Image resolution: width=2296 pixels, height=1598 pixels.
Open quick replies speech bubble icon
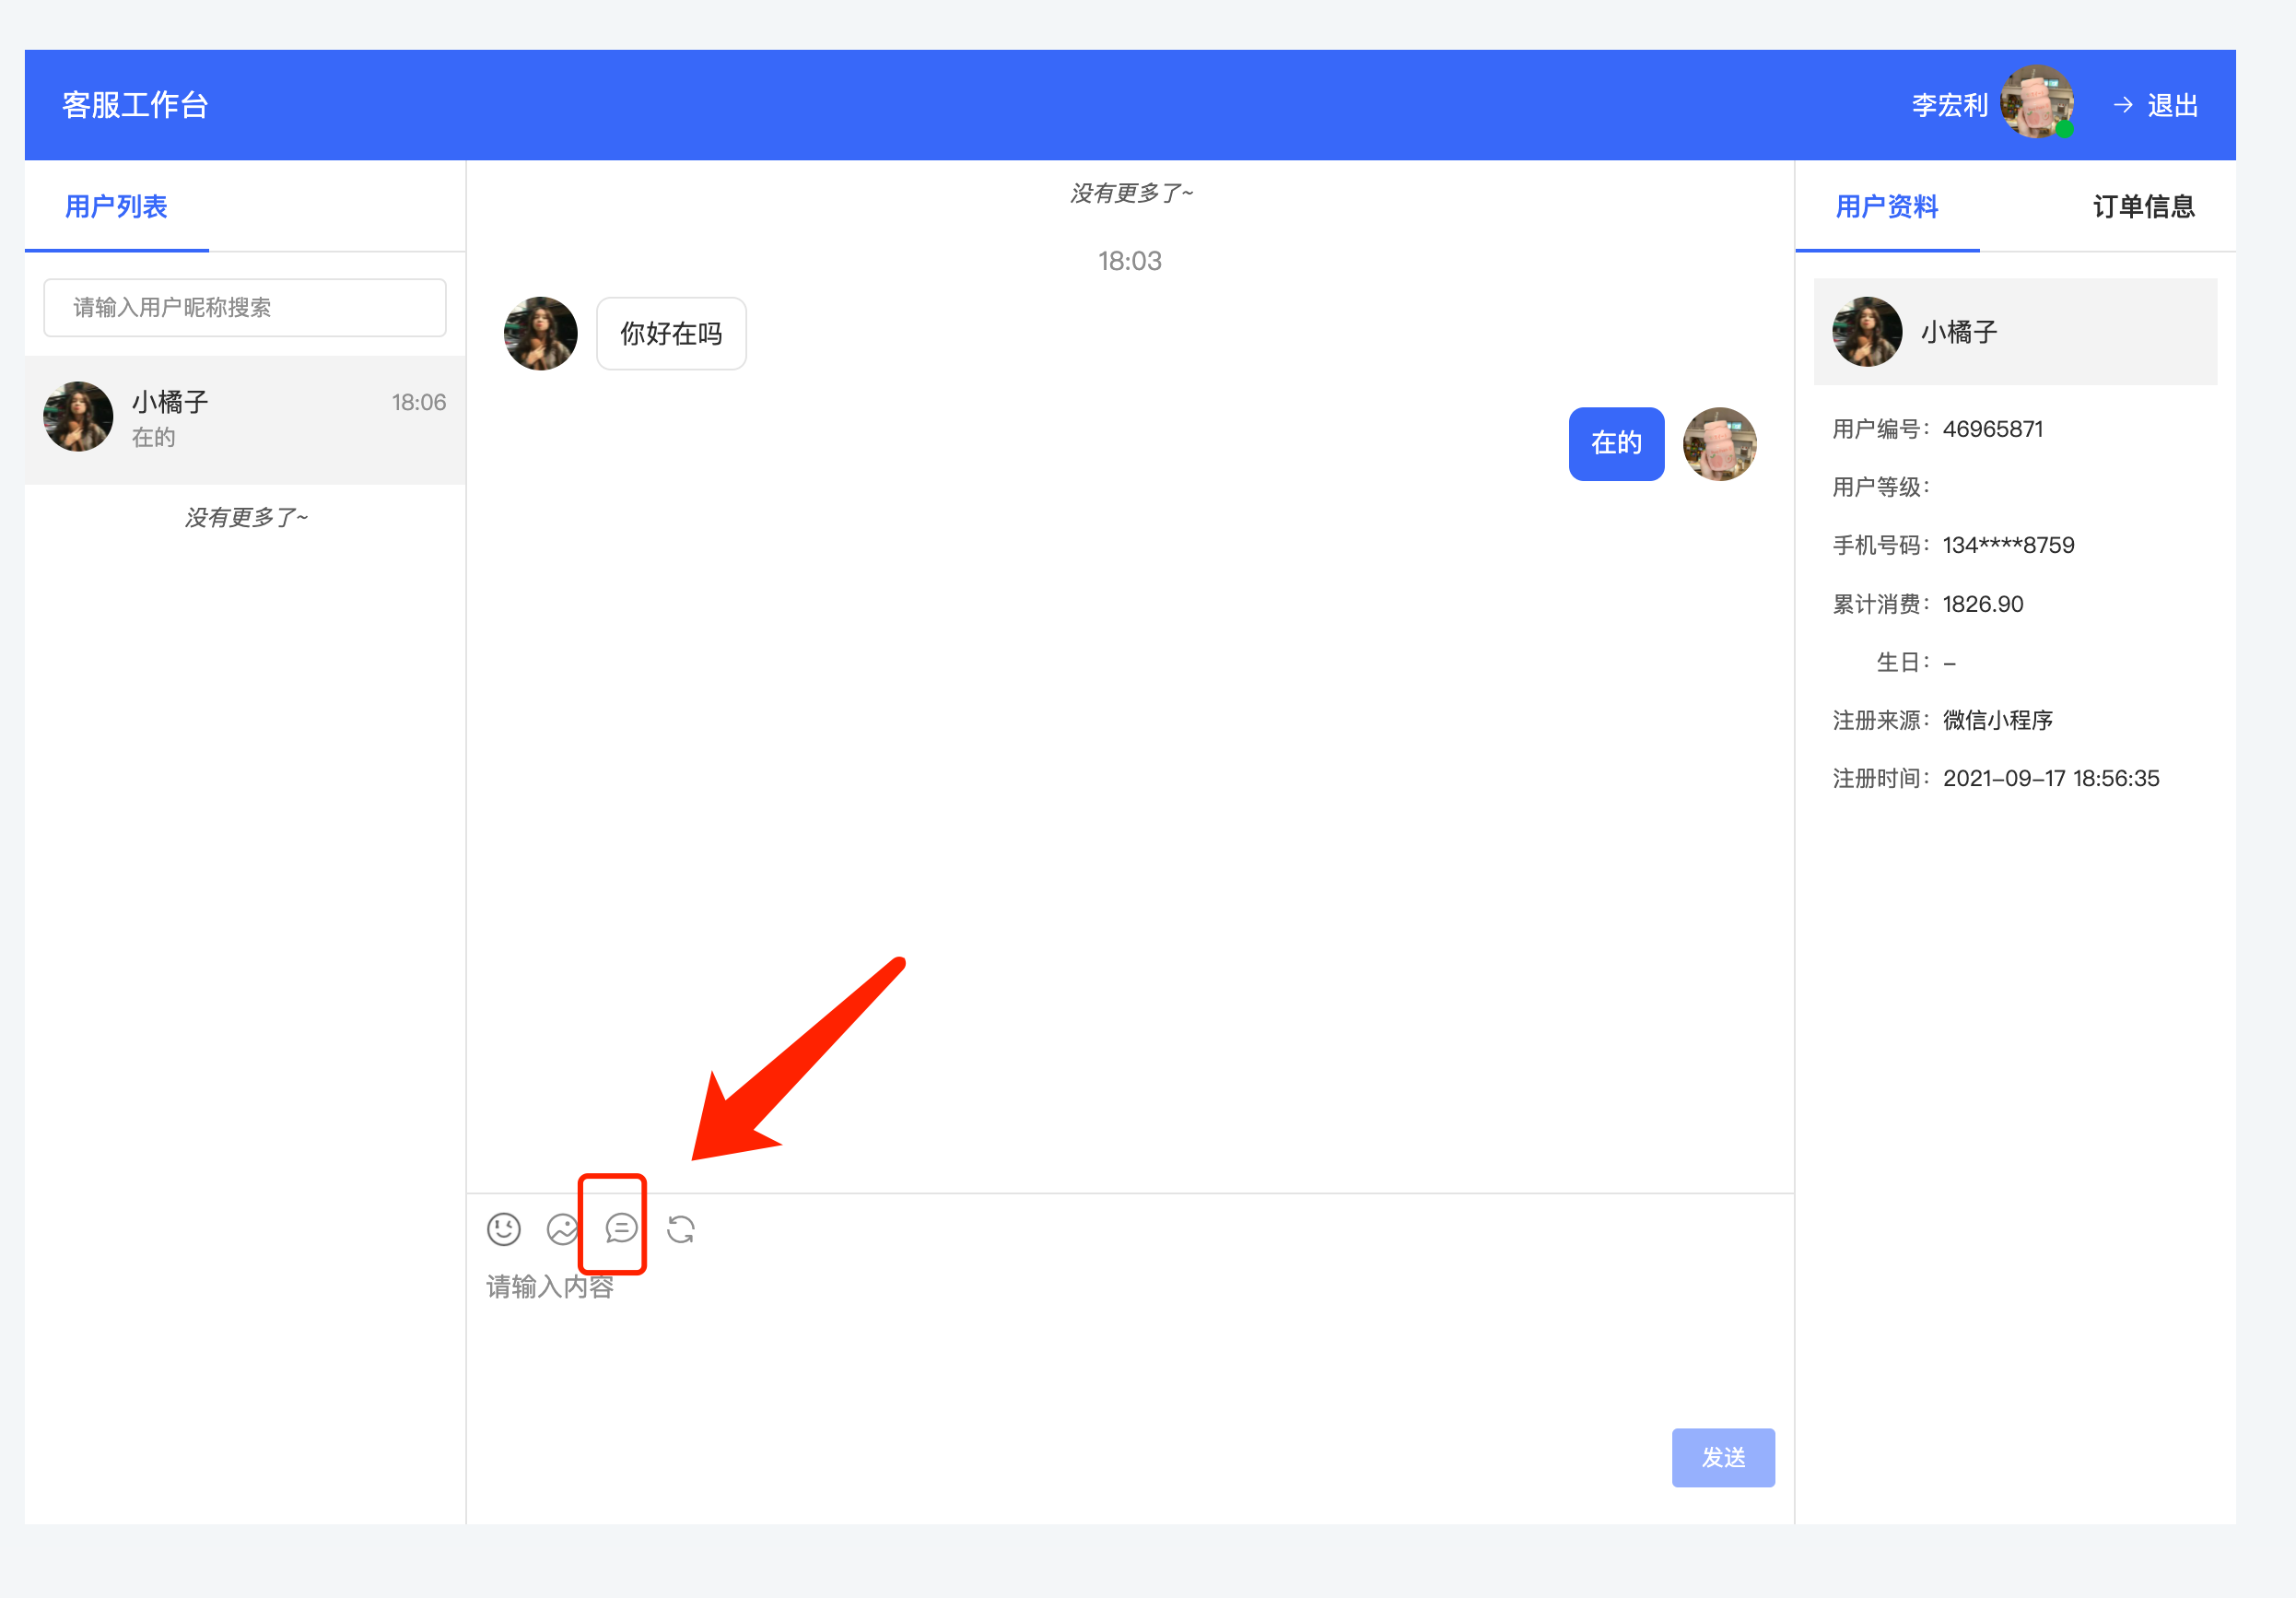(x=621, y=1227)
